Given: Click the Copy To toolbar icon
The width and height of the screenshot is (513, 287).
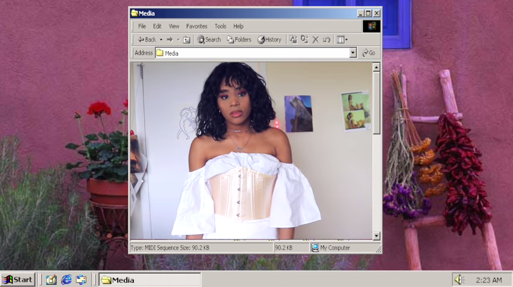Looking at the screenshot, I should pos(304,40).
